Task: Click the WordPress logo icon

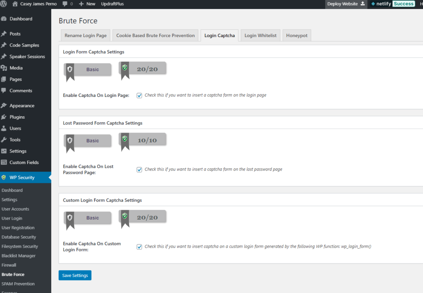Action: (4, 4)
